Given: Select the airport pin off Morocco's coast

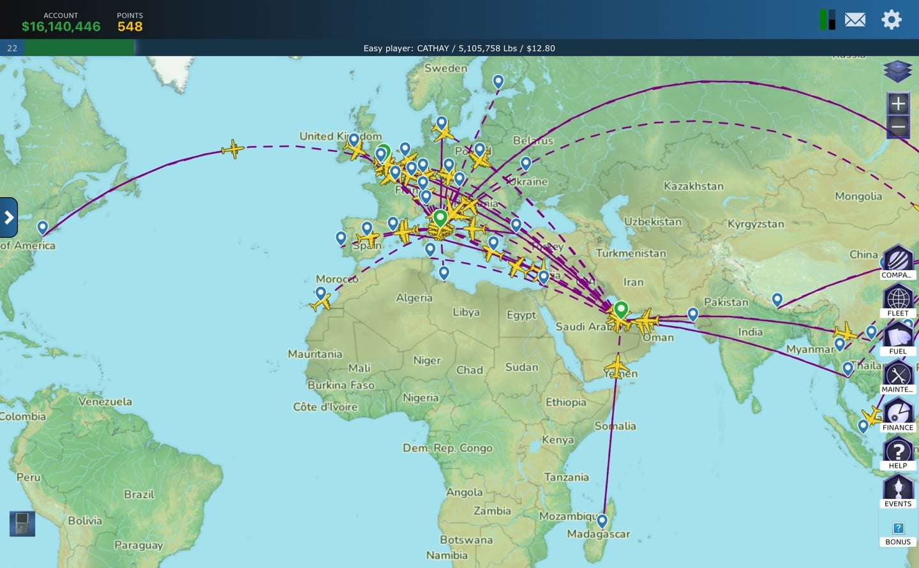Looking at the screenshot, I should [321, 294].
